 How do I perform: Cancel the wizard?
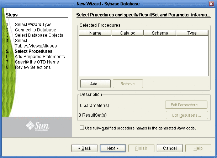(170, 148)
